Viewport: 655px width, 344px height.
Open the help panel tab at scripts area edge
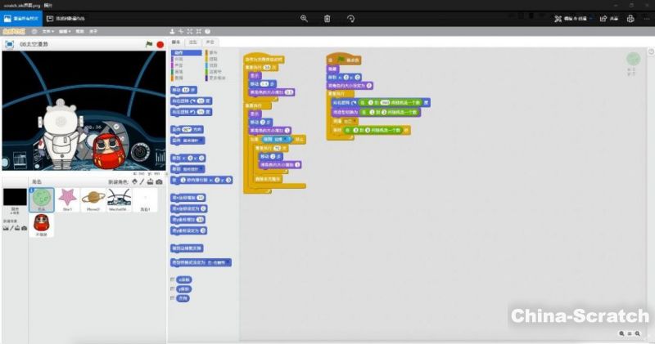pyautogui.click(x=651, y=51)
